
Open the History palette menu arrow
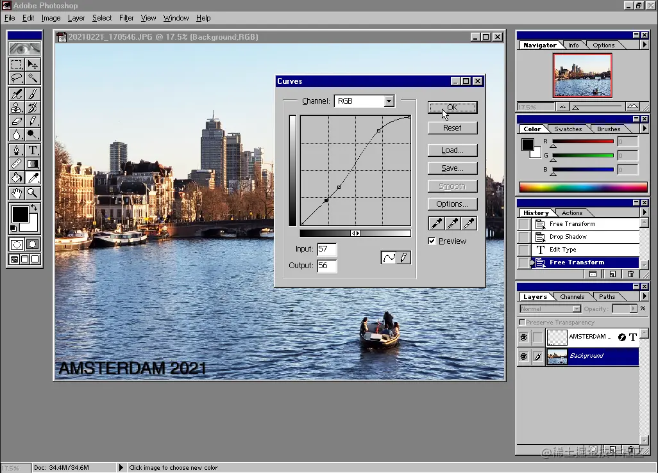coord(645,212)
